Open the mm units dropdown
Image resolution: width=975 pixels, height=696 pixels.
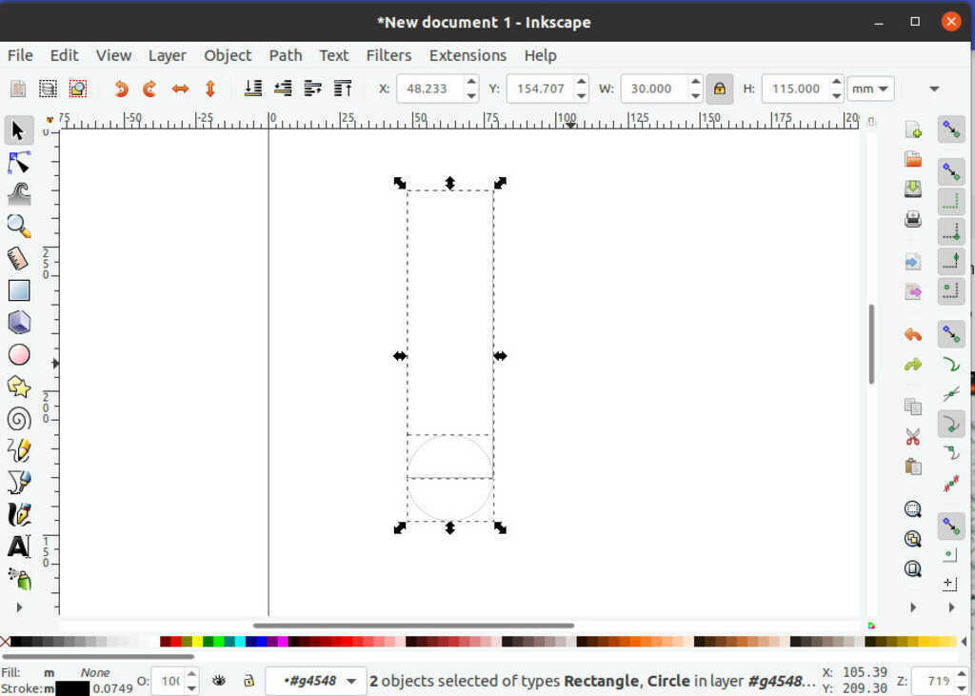coord(870,89)
